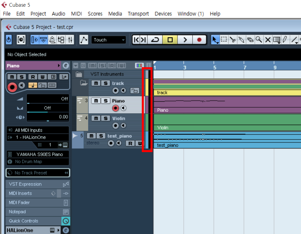
Task: Go to next marker transport button
Action: (143, 40)
